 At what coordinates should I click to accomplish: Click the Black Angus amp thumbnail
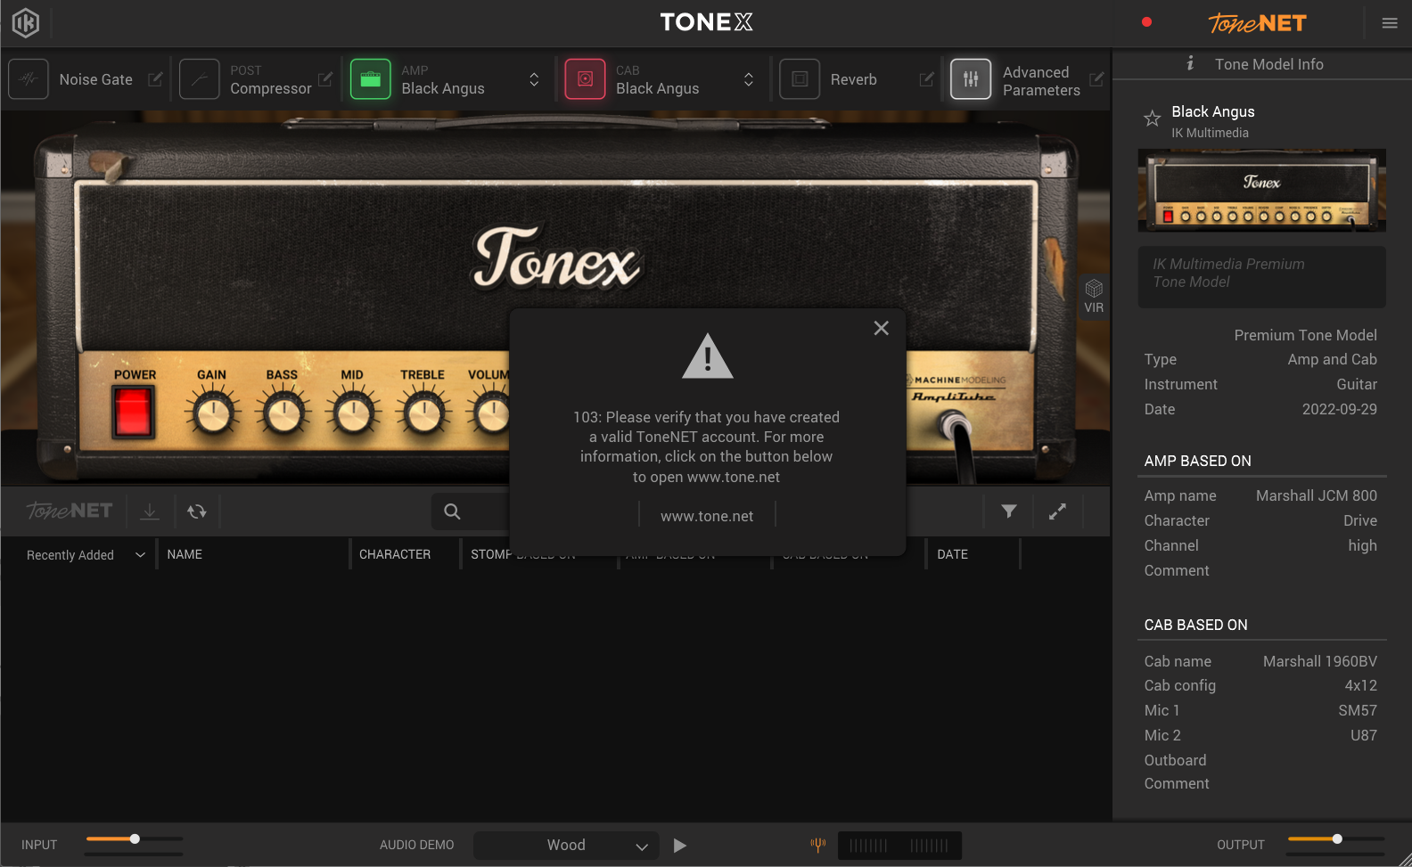tap(1261, 190)
